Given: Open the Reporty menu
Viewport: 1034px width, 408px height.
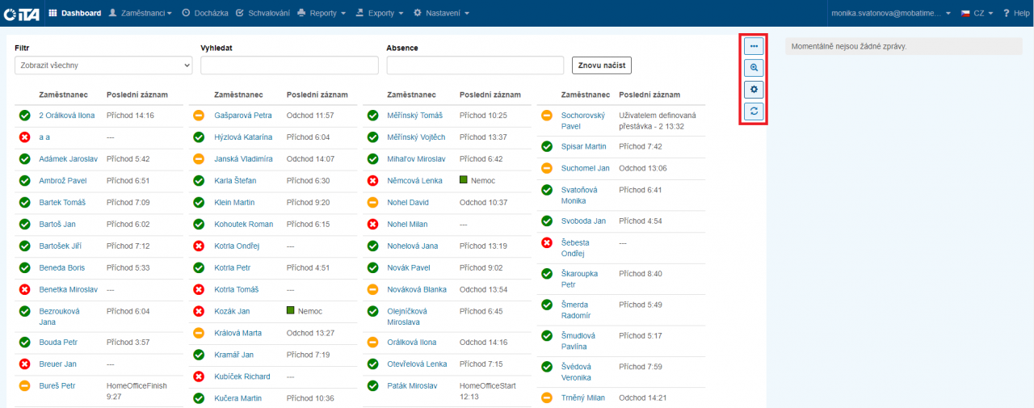Looking at the screenshot, I should tap(322, 13).
